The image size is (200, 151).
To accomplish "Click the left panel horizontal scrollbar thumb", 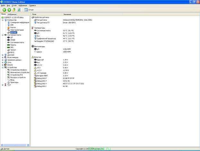I will click(x=15, y=145).
